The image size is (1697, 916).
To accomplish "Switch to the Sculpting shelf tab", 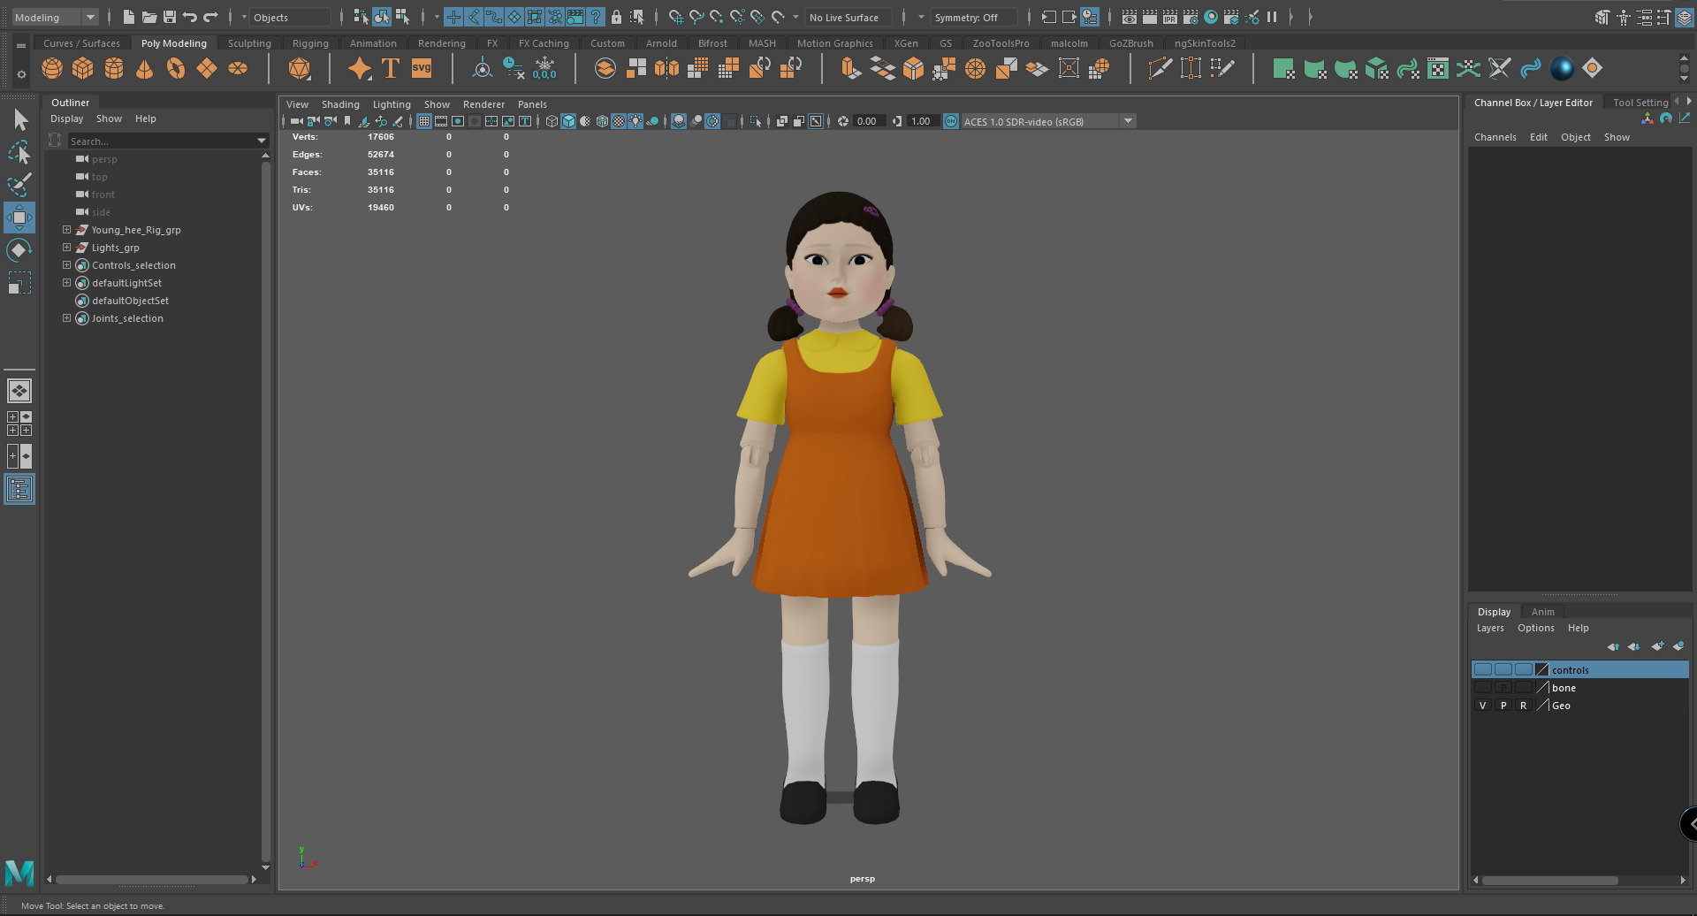I will 249,43.
